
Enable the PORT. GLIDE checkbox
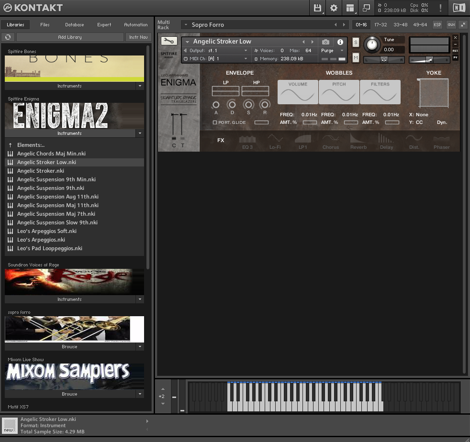[x=214, y=122]
